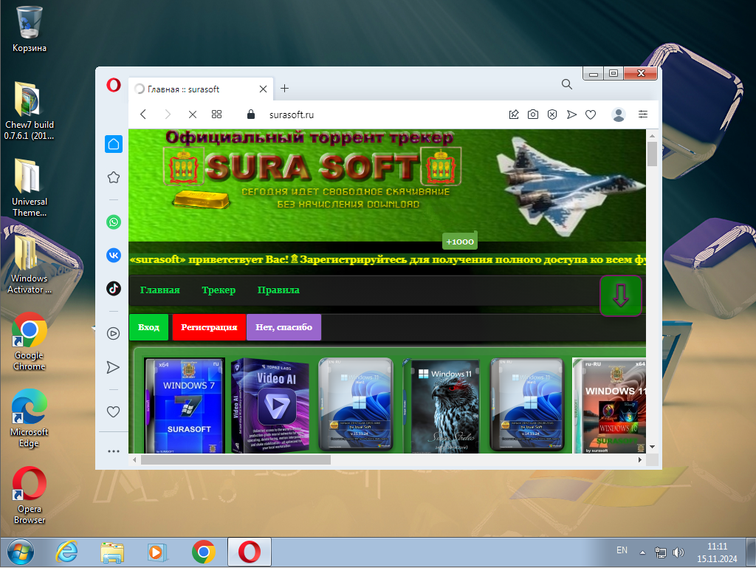Open the 'Трекер' menu item

click(x=219, y=290)
